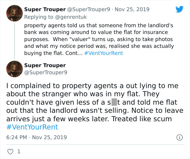Open the tweet info icon
This screenshot has width=190, height=159.
179,137
